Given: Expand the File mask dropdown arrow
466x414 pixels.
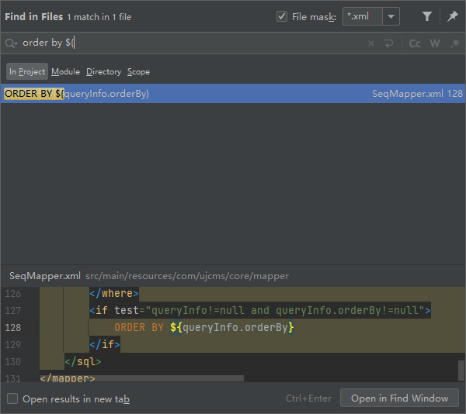Looking at the screenshot, I should (x=391, y=16).
